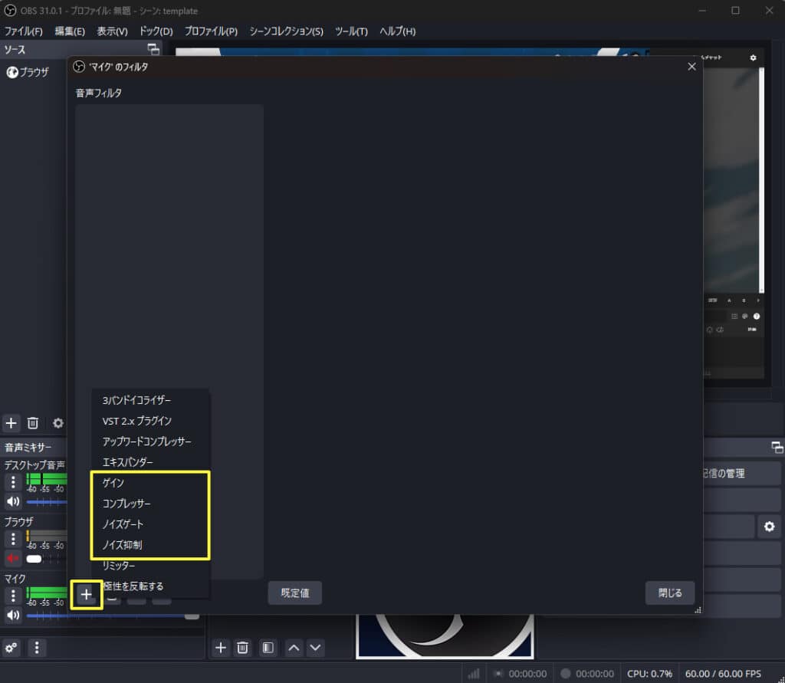Open ブラウザ mixer three-dot options menu
785x683 pixels.
pyautogui.click(x=13, y=538)
